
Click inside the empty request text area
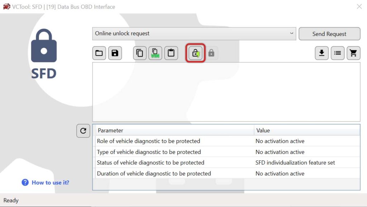pyautogui.click(x=226, y=92)
